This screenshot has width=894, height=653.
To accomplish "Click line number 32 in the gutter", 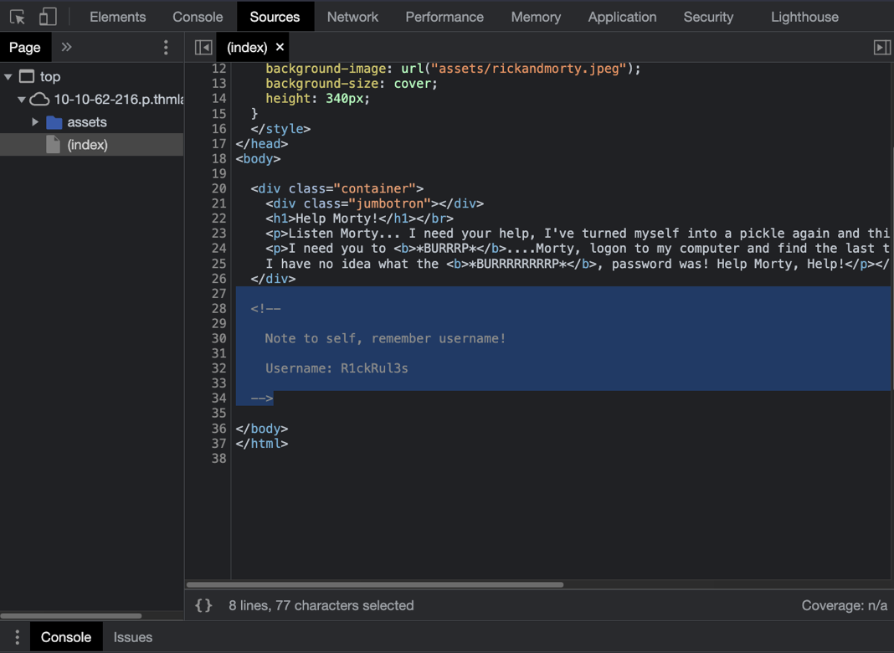I will [218, 368].
